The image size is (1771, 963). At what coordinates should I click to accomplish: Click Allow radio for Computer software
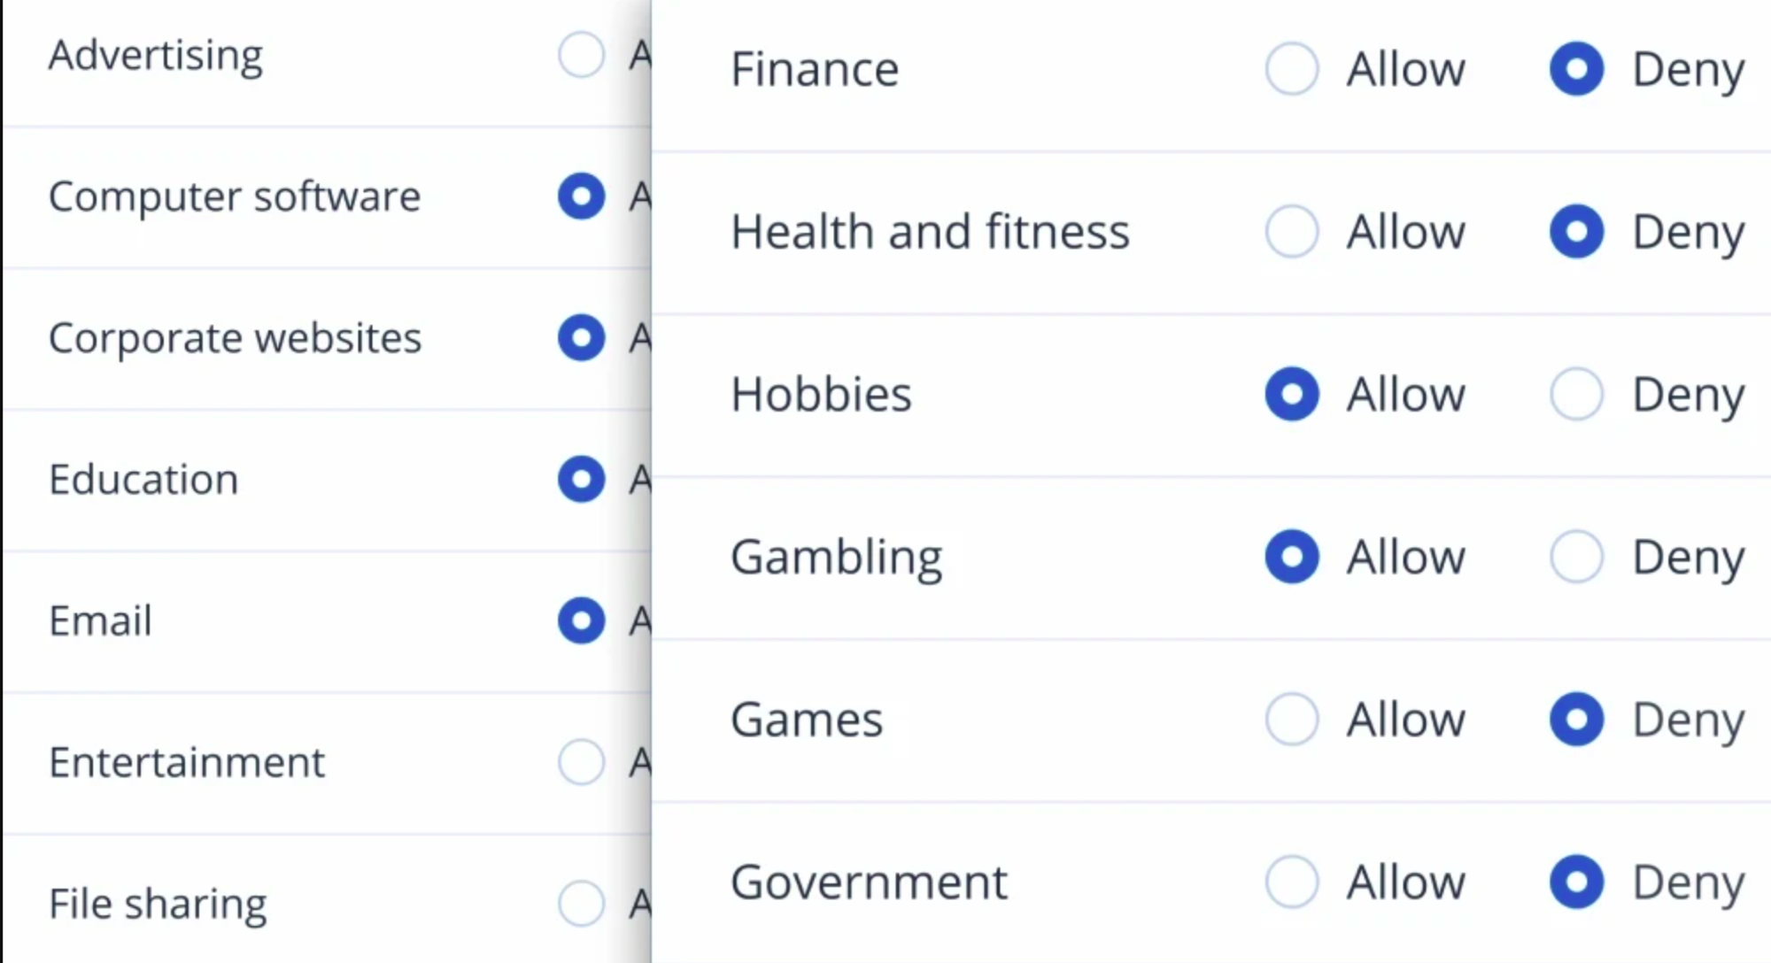(x=581, y=196)
